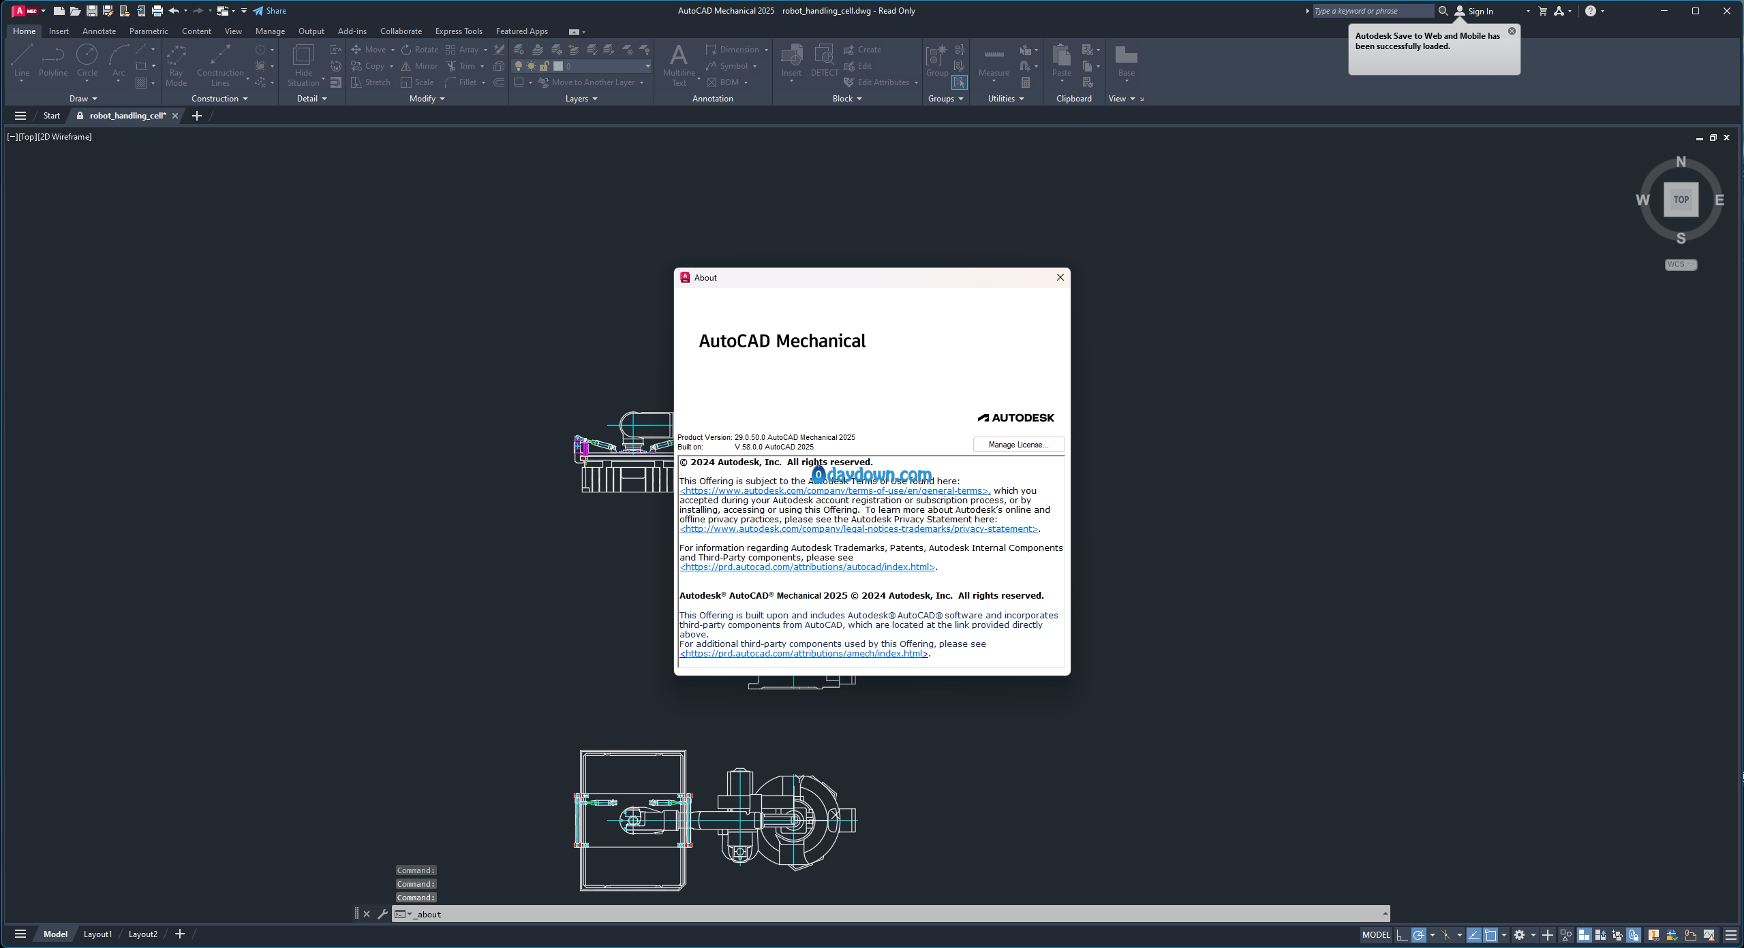The height and width of the screenshot is (948, 1744).
Task: Open the Dimension dropdown arrow
Action: point(766,50)
